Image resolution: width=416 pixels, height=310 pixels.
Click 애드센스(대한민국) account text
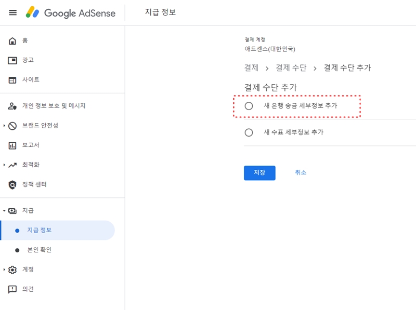[x=270, y=49]
